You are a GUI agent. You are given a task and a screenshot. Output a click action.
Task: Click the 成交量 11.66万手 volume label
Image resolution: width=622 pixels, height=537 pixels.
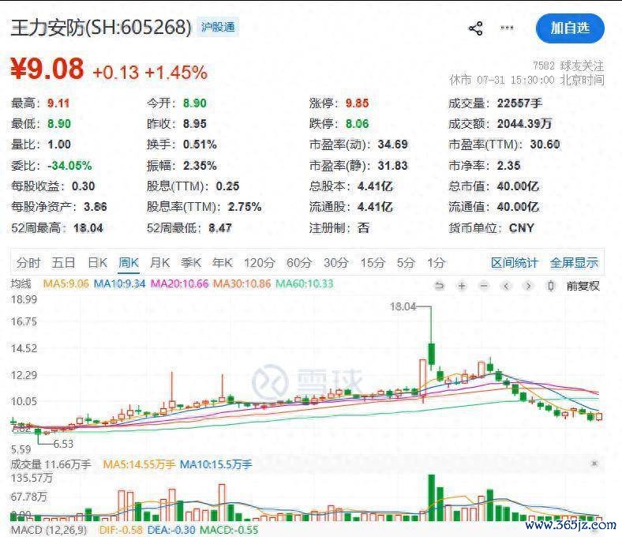point(51,464)
